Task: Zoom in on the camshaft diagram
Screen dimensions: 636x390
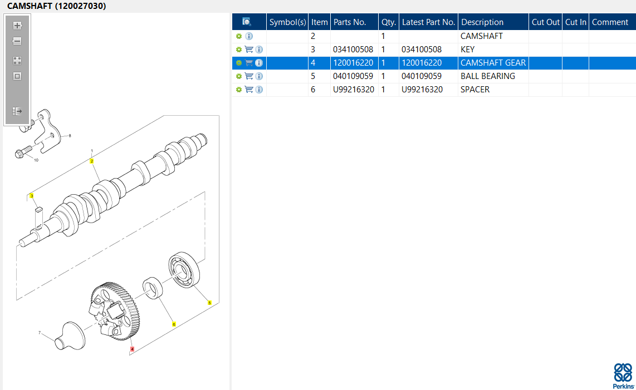Action: [x=17, y=26]
